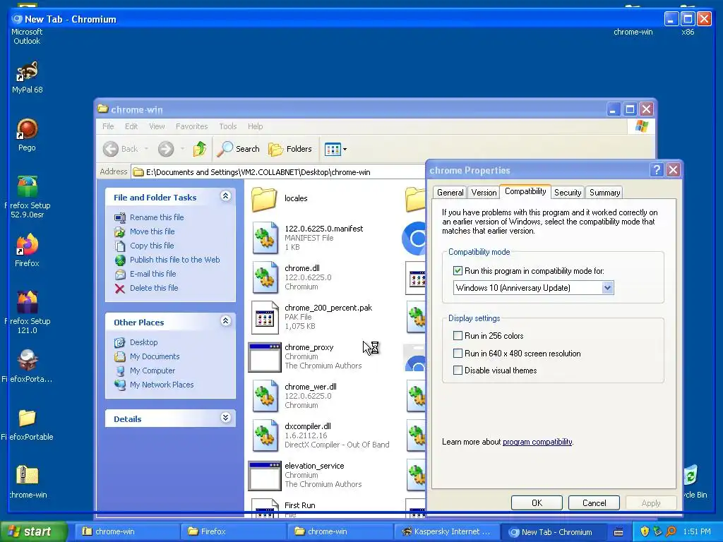Click the Back toolbar button
This screenshot has height=542, width=723.
(121, 149)
